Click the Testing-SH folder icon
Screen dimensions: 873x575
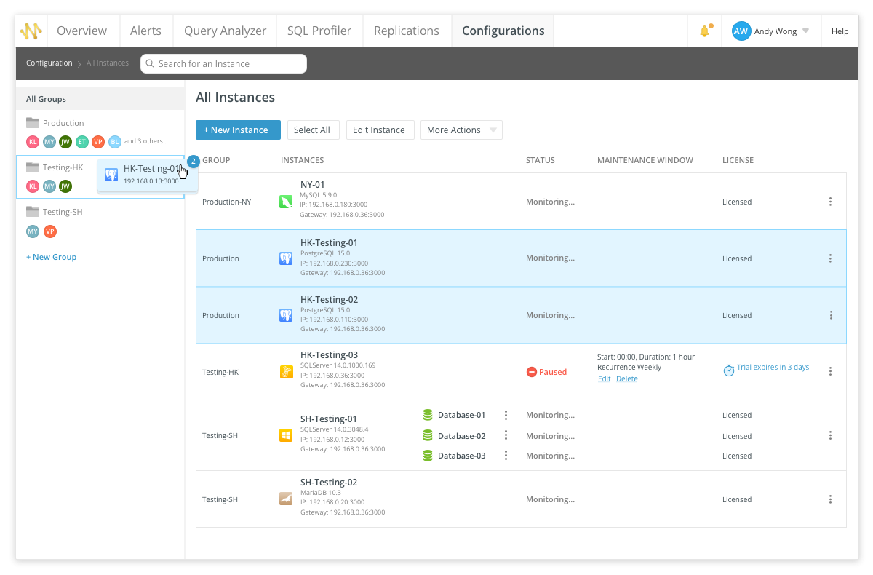tap(32, 212)
